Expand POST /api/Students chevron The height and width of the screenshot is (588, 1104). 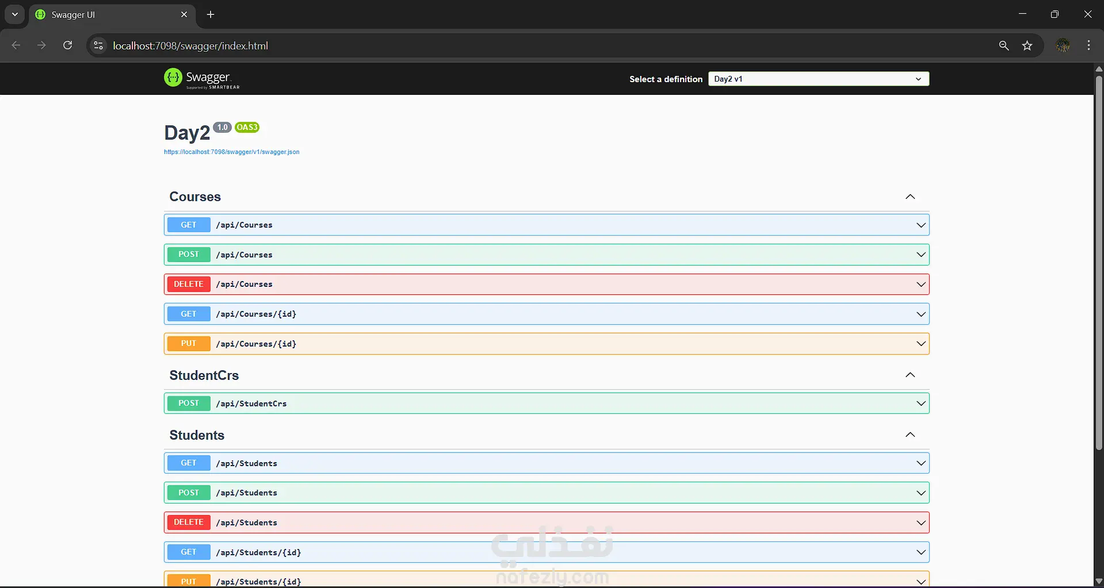pos(921,493)
